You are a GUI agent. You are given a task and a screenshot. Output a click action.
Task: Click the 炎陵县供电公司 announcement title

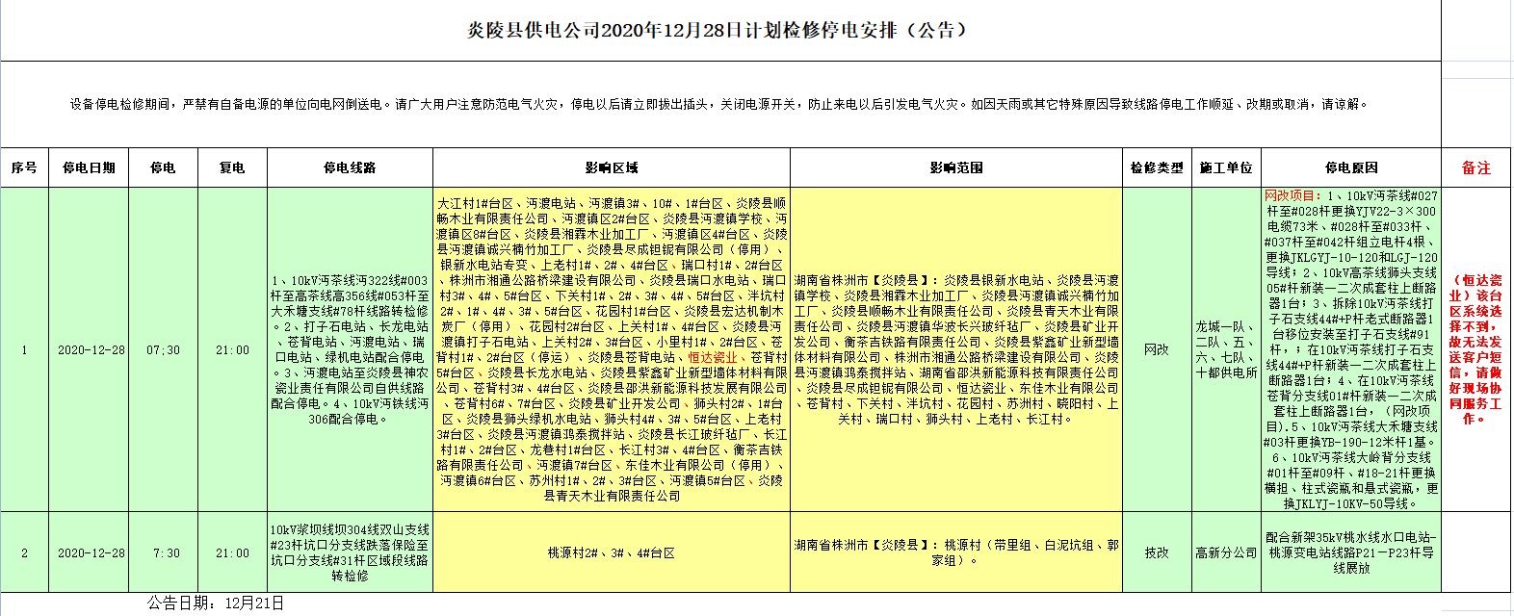tap(718, 31)
